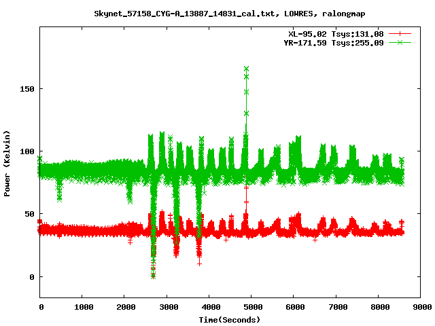The height and width of the screenshot is (326, 435).
Task: Click the green YR legend line sample
Action: [x=400, y=42]
